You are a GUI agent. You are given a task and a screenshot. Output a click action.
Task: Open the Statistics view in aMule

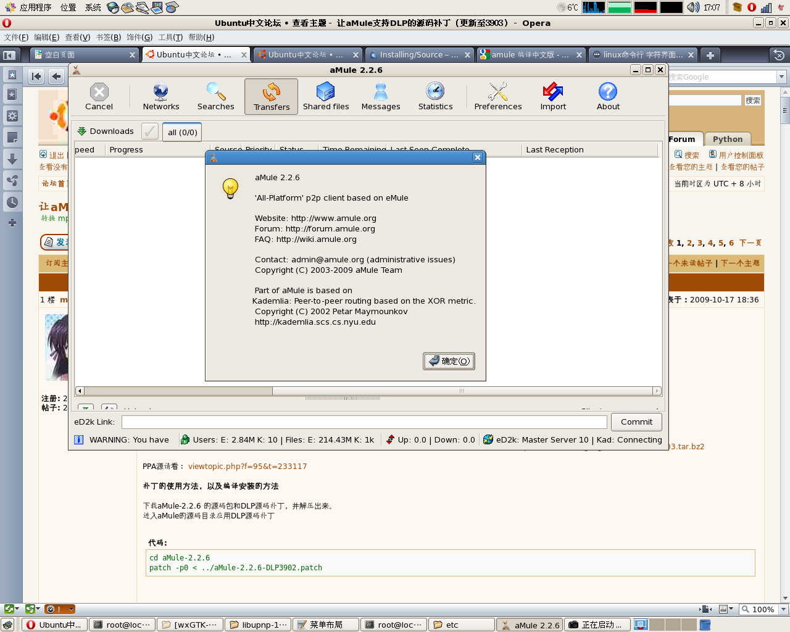point(435,96)
